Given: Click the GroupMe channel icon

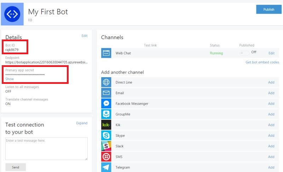Looking at the screenshot, I should [106, 114].
